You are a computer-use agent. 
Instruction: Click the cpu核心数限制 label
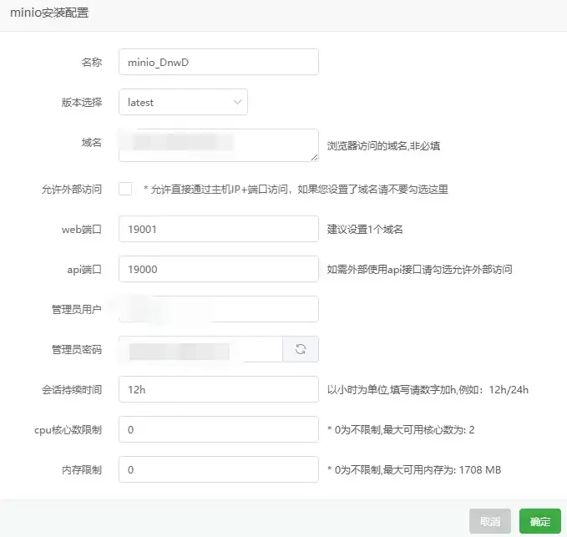tap(68, 430)
